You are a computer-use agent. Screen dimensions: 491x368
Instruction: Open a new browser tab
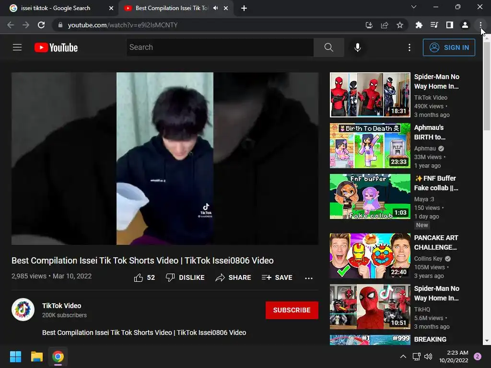[244, 8]
